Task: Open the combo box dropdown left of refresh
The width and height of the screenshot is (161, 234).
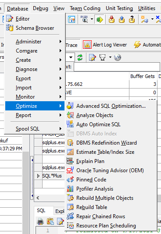Action: [71, 57]
